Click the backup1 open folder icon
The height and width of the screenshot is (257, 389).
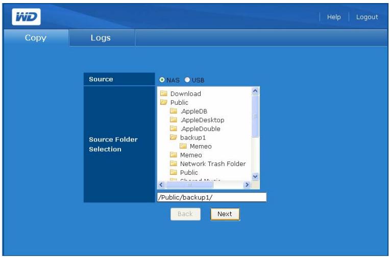point(174,137)
